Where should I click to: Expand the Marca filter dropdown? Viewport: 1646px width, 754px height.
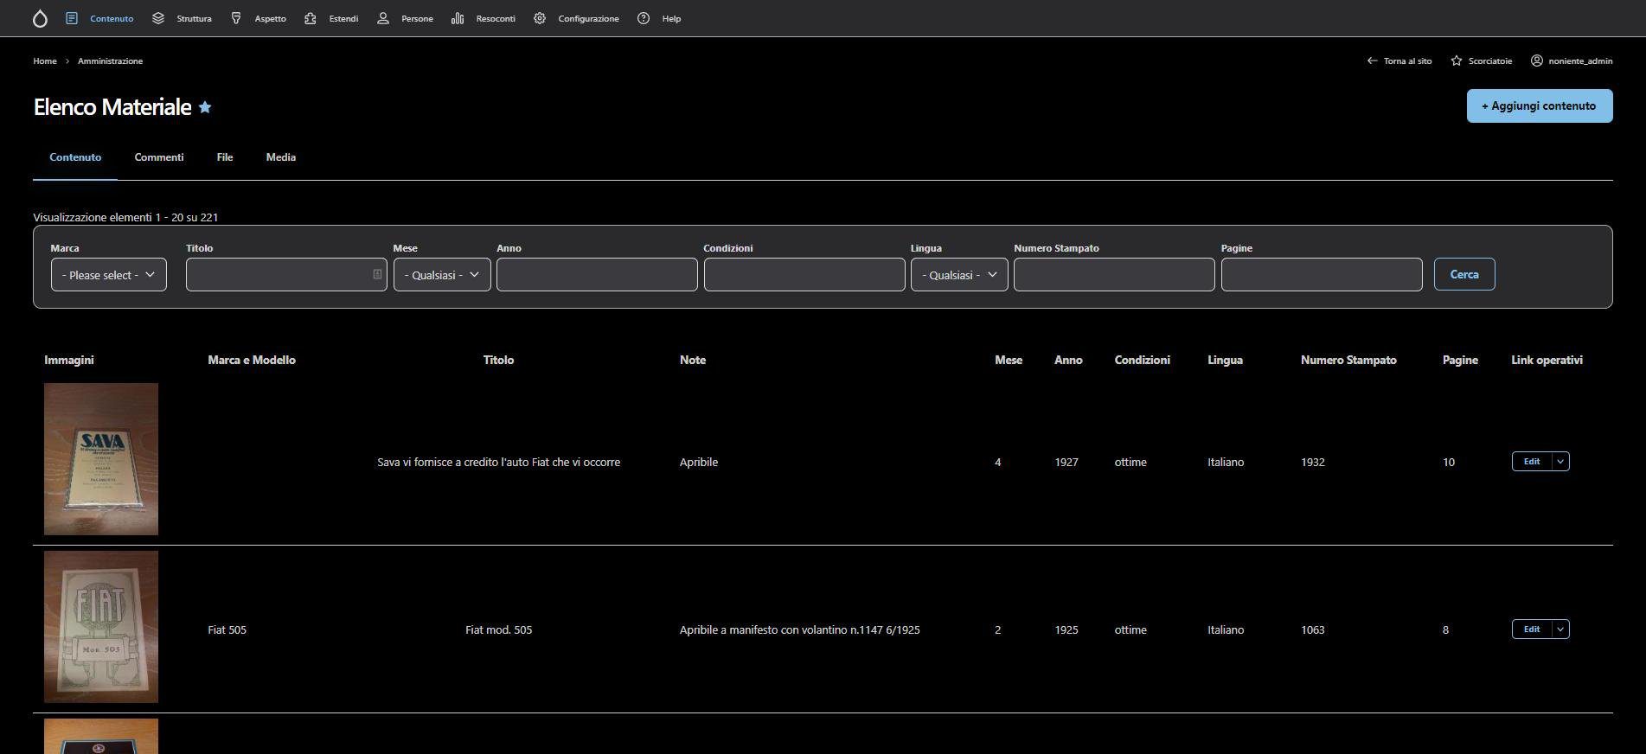109,275
